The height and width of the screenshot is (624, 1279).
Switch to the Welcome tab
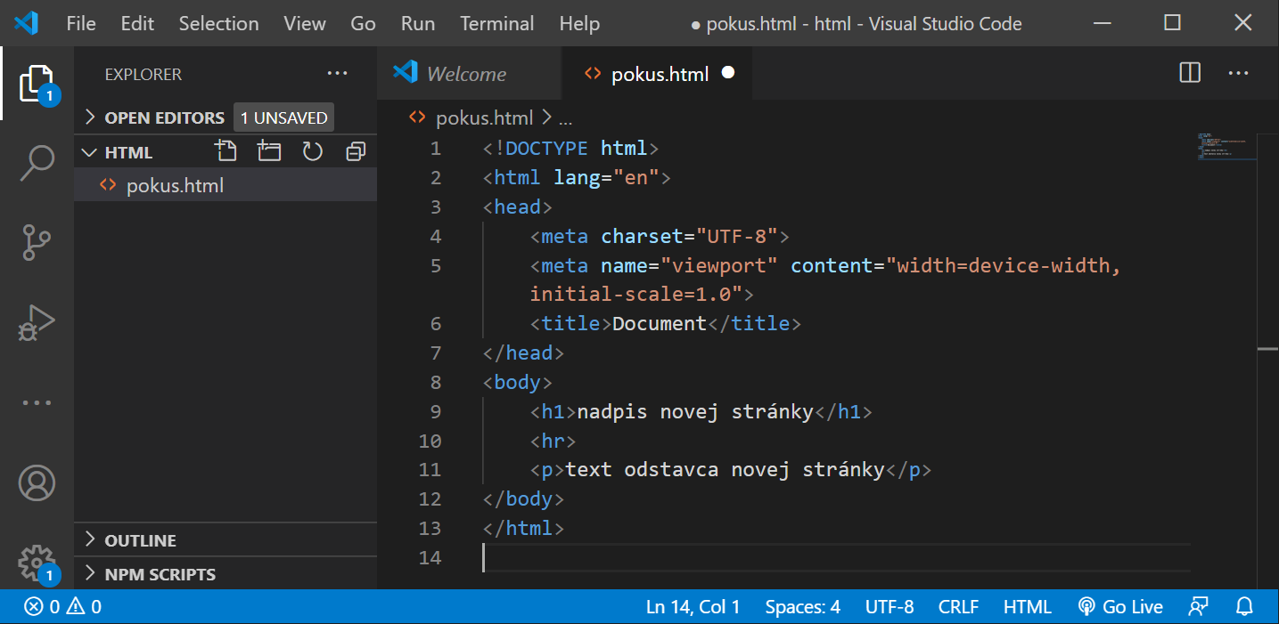(470, 73)
